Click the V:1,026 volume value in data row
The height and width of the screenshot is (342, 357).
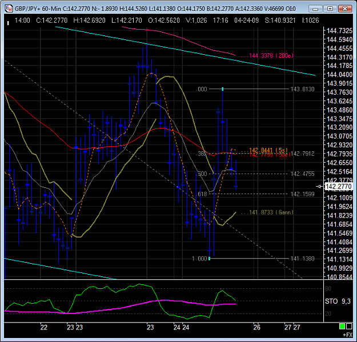(x=196, y=21)
